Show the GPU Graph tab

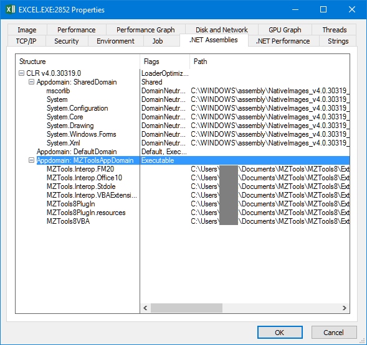point(285,30)
